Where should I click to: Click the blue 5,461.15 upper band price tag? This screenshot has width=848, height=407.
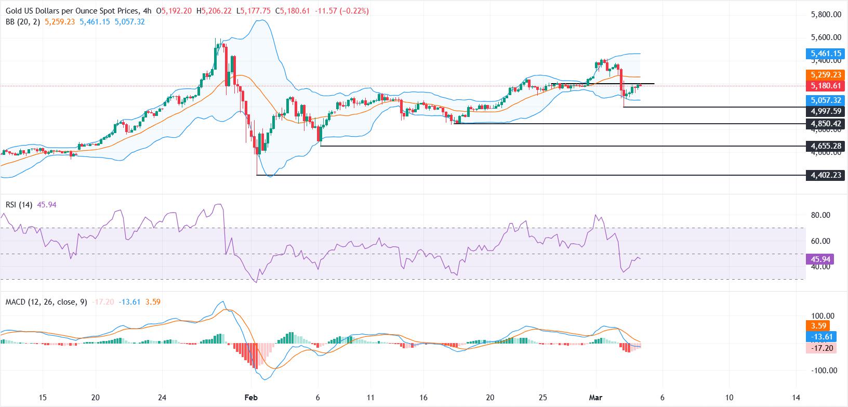click(824, 54)
